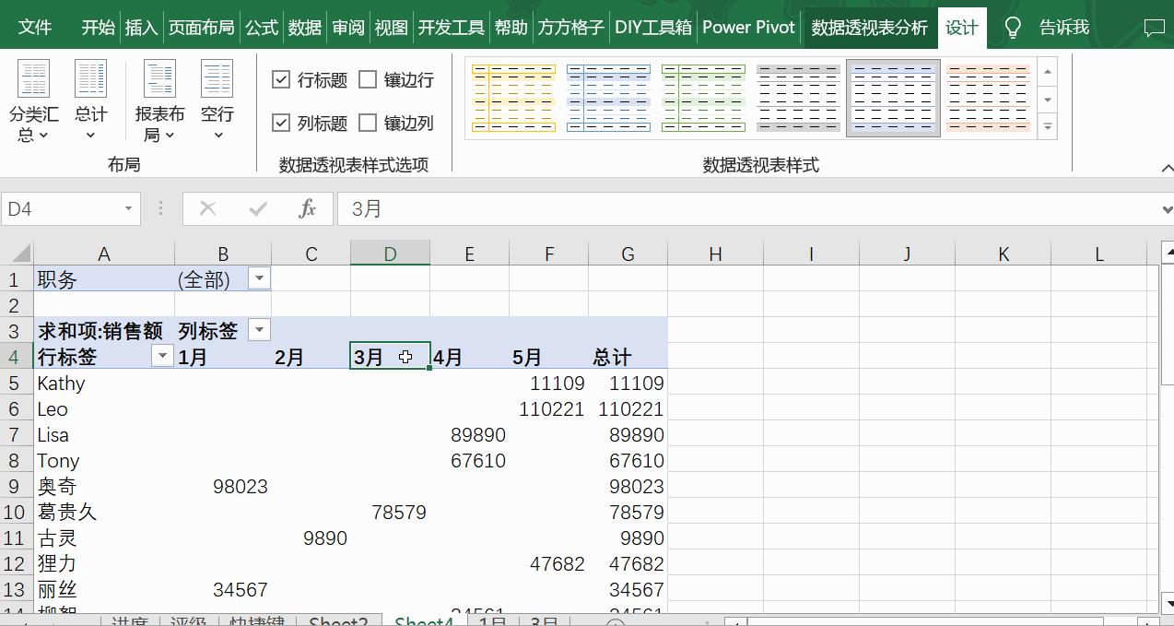Click the fx Insert Function icon
The width and height of the screenshot is (1174, 626).
point(308,208)
